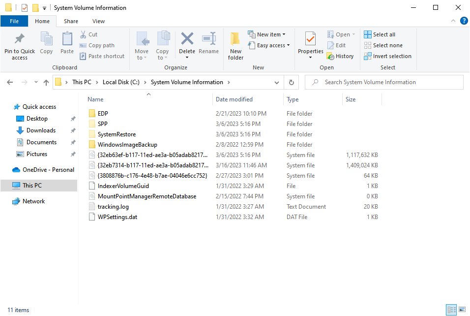This screenshot has width=470, height=316.
Task: Sort by the Name column header
Action: (x=95, y=99)
